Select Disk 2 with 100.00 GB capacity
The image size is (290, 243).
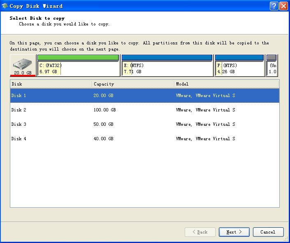point(144,110)
